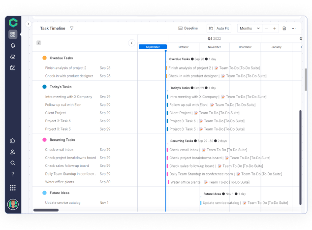The height and width of the screenshot is (230, 312).
Task: Click the invite members icon
Action: 13,152
